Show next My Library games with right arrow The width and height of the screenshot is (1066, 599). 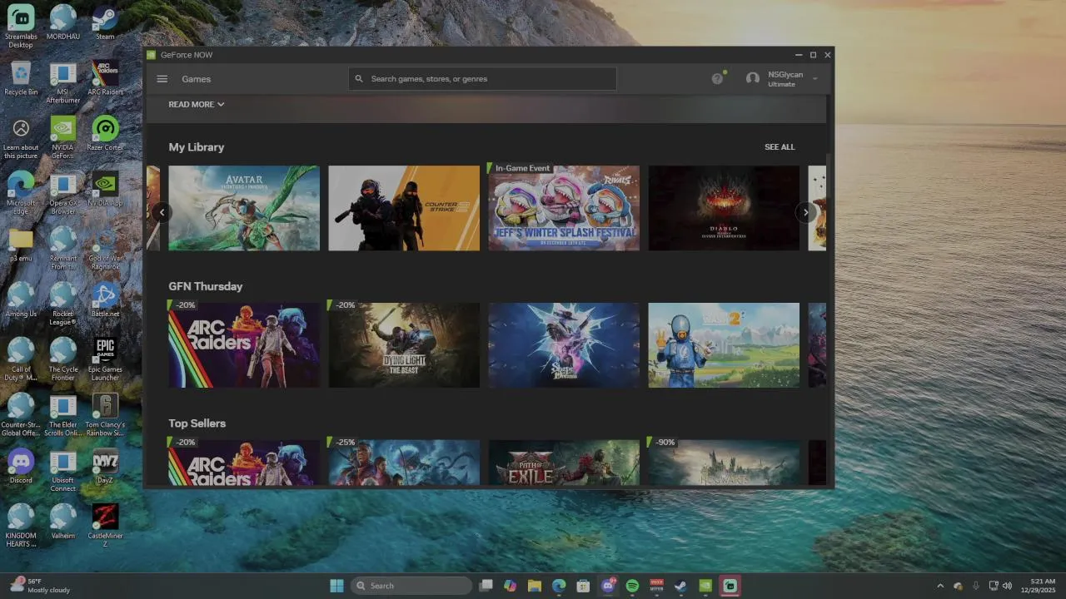pos(805,212)
